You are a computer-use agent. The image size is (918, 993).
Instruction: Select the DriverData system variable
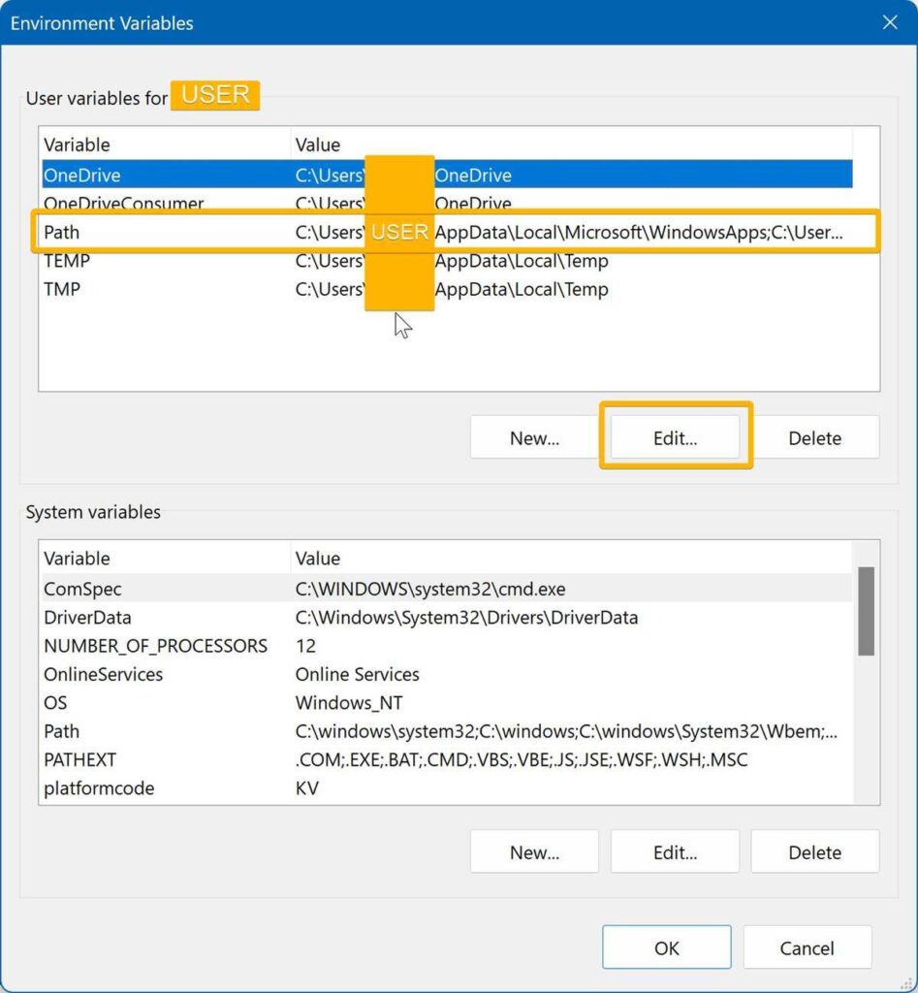click(447, 617)
